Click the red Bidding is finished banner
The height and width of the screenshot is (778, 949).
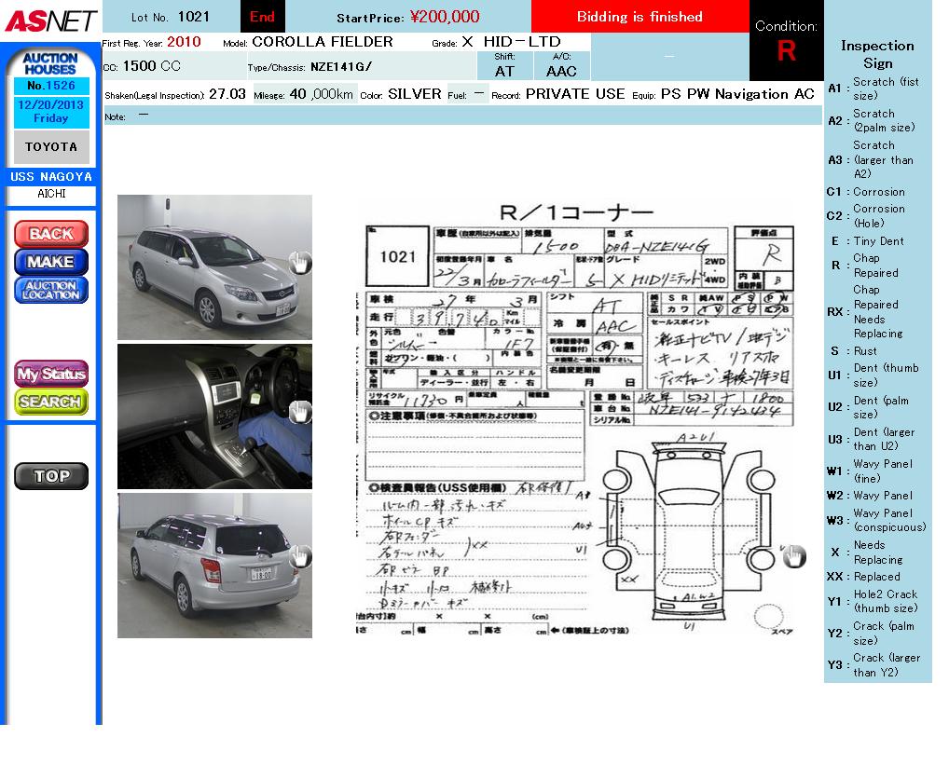640,17
